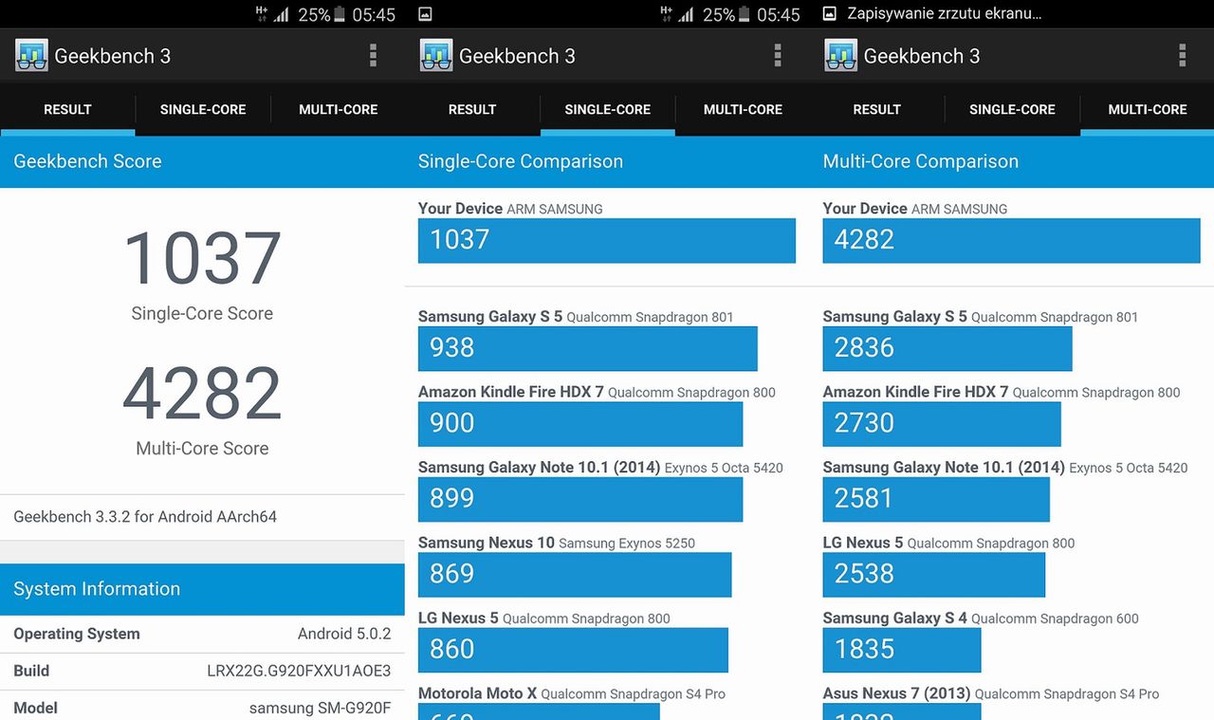
Task: Select RESULT tab on Single-Core Comparison screen
Action: tap(472, 109)
